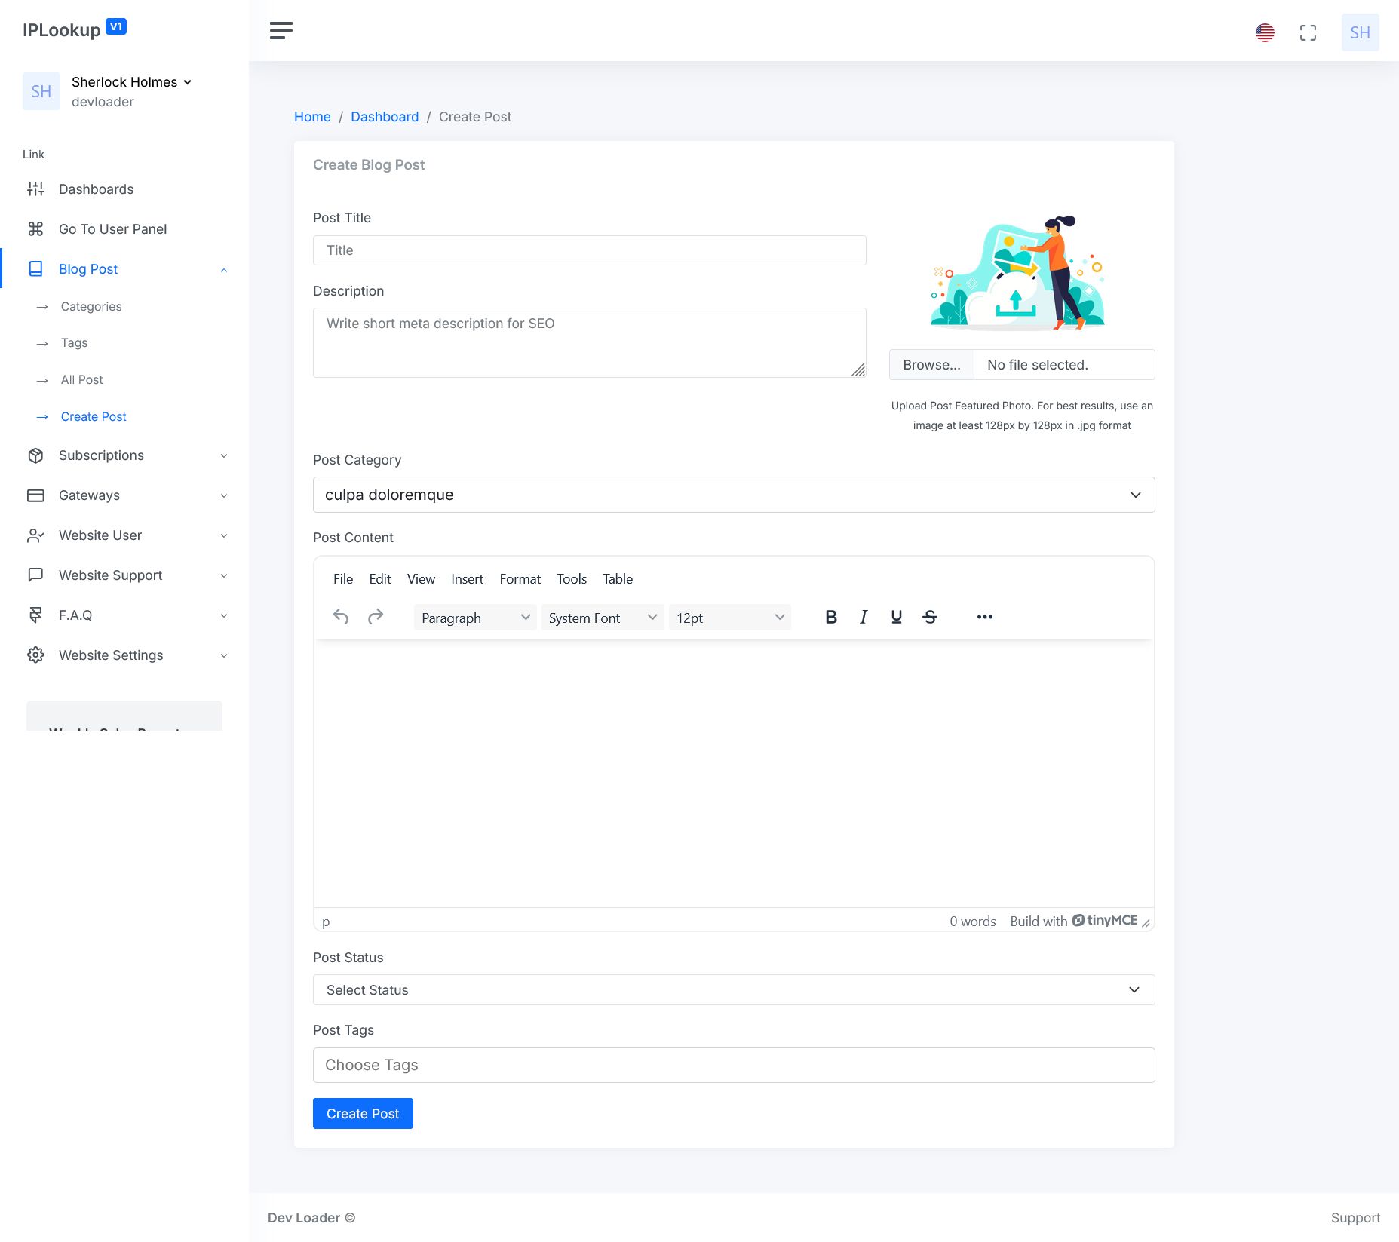Open the editor Format menu
This screenshot has width=1399, height=1242.
(x=520, y=579)
